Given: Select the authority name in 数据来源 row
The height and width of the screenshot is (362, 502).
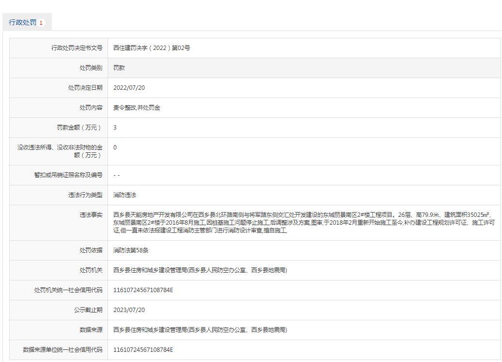Looking at the screenshot, I should click(x=200, y=329).
